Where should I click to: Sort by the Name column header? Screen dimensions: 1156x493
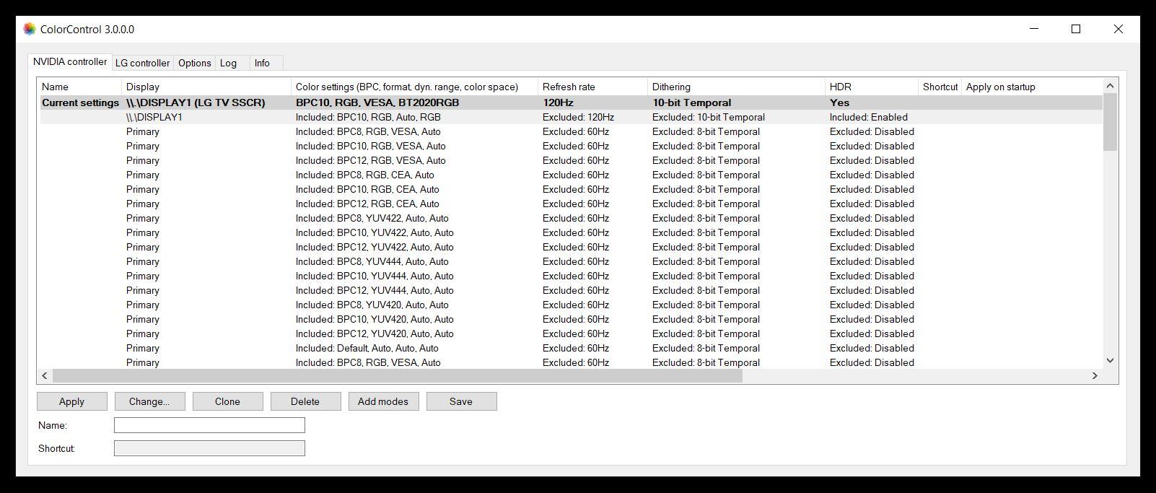pyautogui.click(x=79, y=87)
